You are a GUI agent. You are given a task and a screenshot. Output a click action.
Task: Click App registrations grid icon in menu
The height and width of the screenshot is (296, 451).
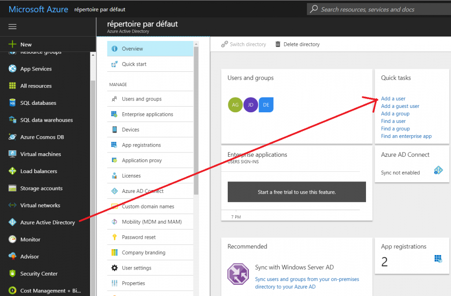point(115,144)
